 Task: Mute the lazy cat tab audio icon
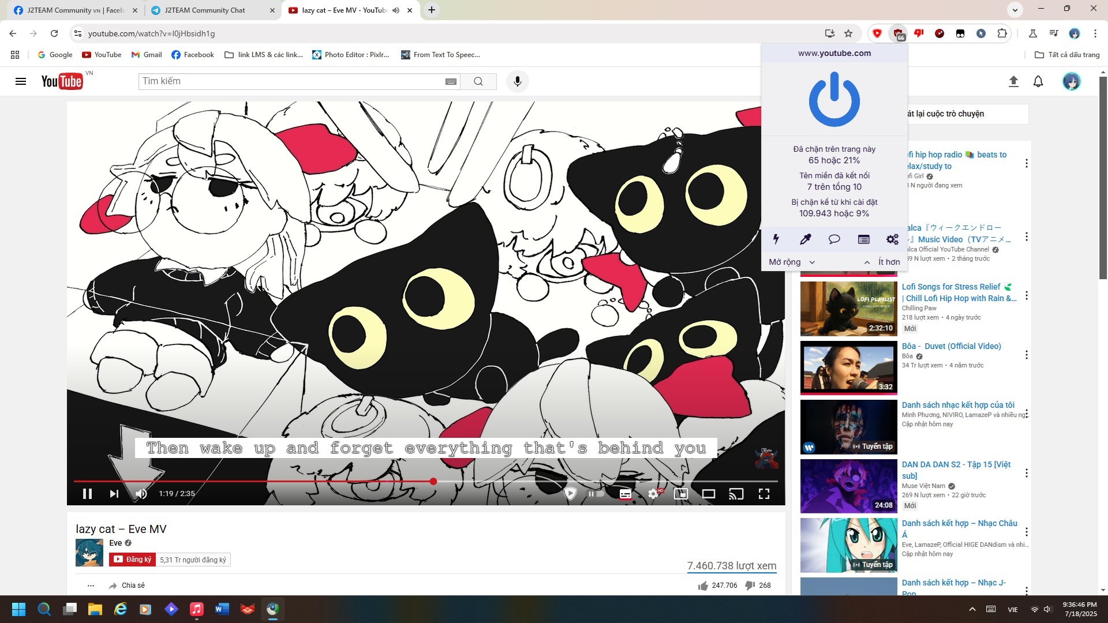tap(396, 10)
